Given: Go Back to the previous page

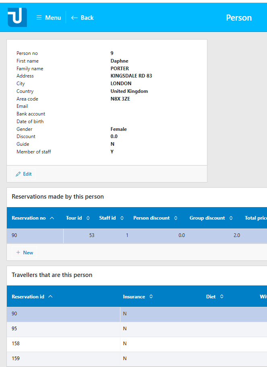Looking at the screenshot, I should (82, 17).
